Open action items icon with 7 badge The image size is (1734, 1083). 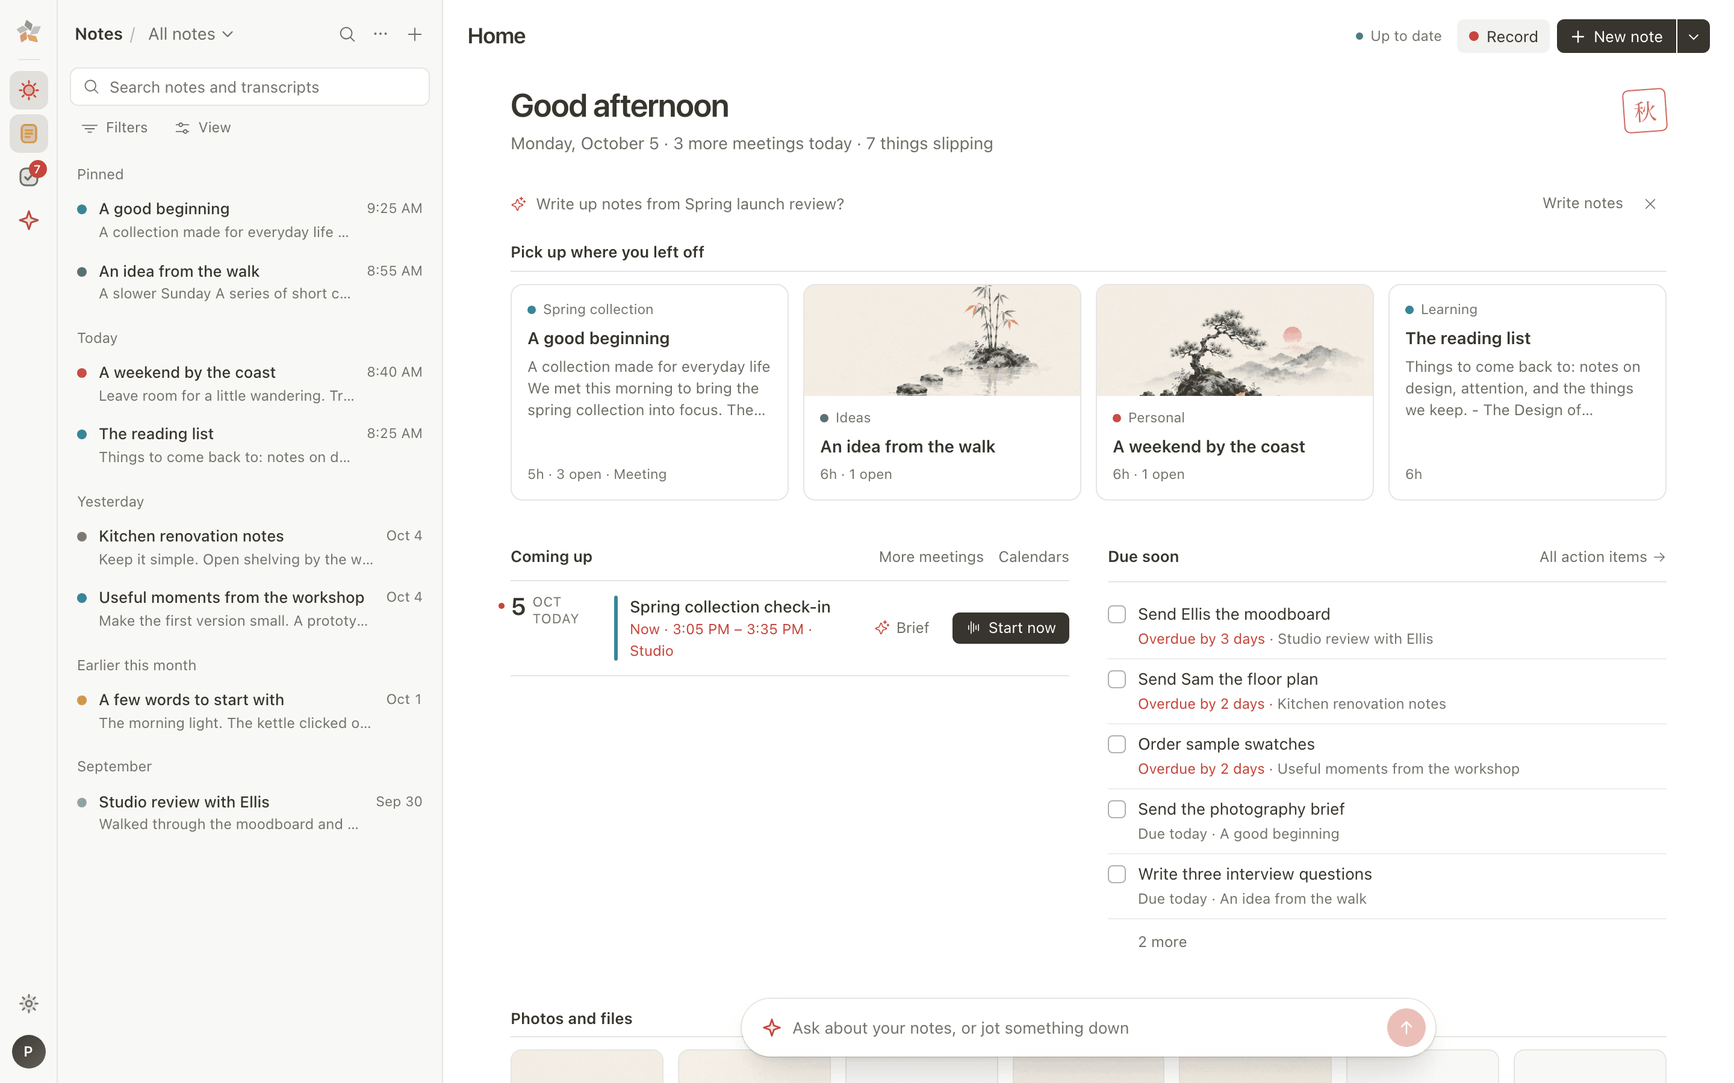29,176
